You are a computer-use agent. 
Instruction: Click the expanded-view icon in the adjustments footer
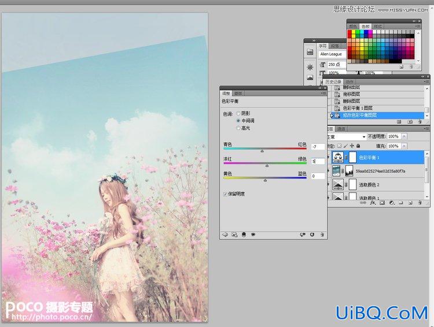tap(234, 235)
